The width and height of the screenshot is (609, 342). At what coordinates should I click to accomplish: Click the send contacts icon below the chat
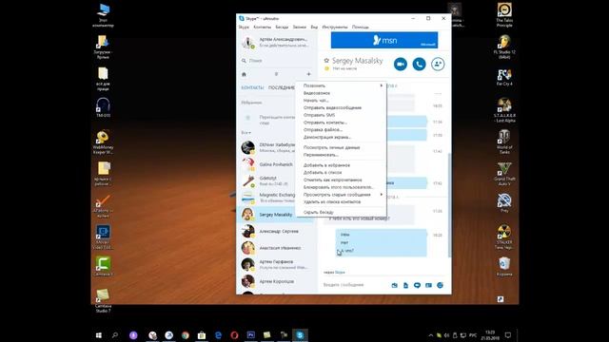click(428, 285)
